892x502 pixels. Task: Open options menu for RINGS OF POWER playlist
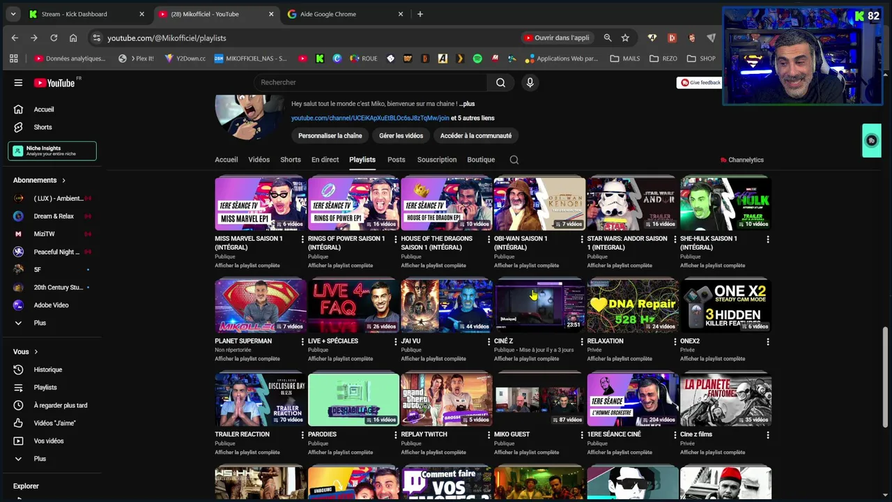pyautogui.click(x=395, y=239)
